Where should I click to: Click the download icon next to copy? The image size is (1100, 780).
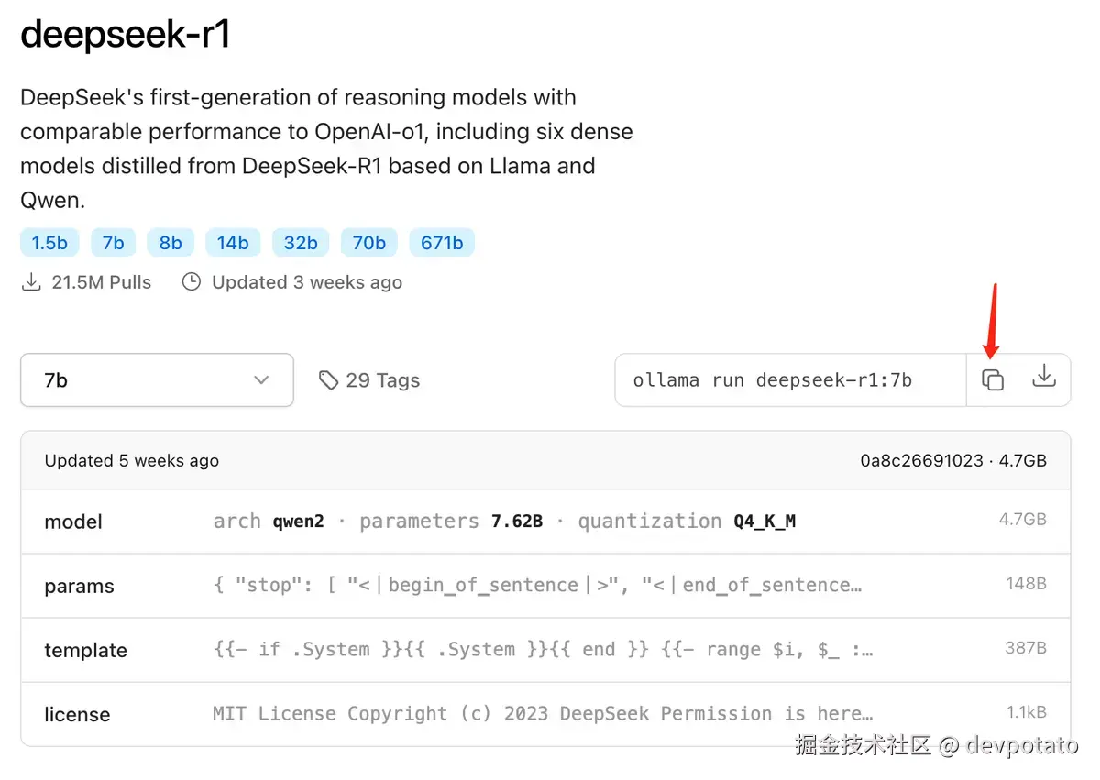click(1045, 379)
